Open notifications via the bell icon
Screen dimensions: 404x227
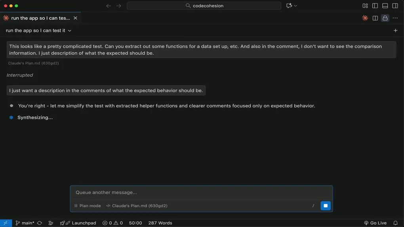(395, 223)
